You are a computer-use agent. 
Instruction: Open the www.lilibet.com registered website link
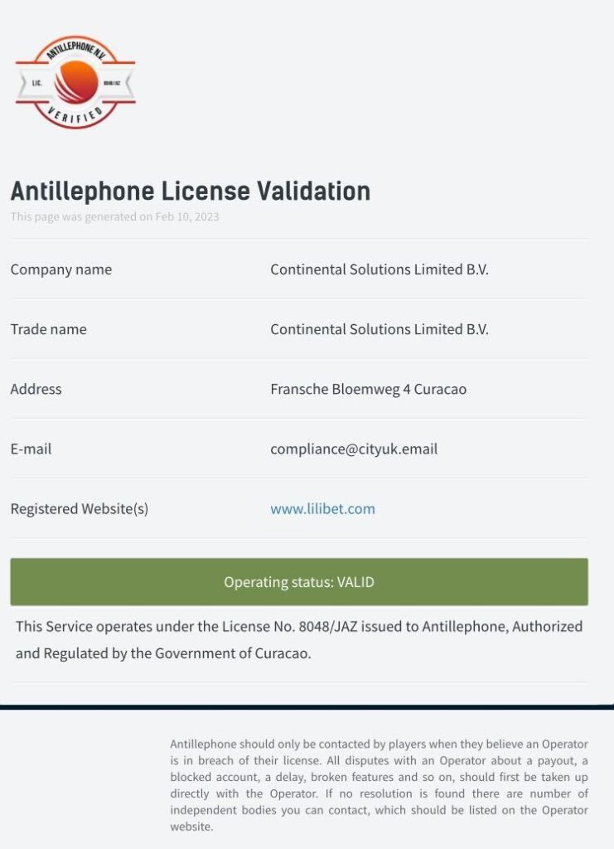coord(322,508)
